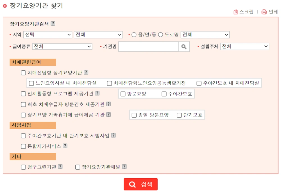Screen dimensions: 281x194
Task: Open the 지역 선택 region dropdown
Action: coord(48,35)
